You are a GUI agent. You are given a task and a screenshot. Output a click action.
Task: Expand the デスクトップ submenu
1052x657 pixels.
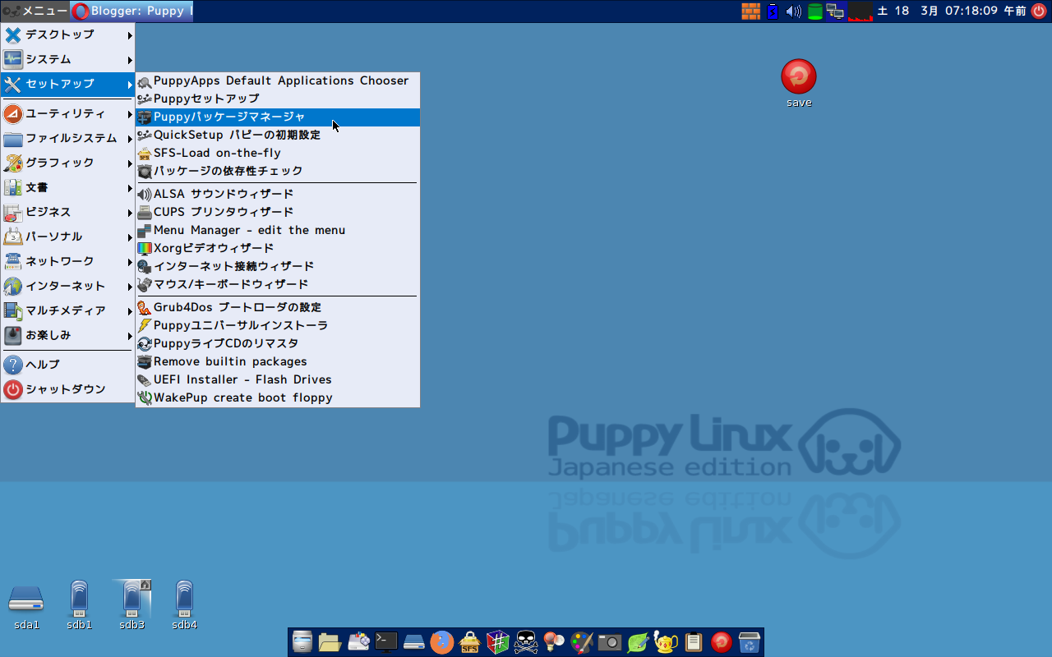click(x=58, y=34)
